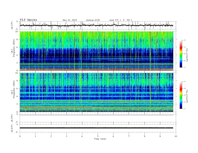This screenshot has width=198, height=153.
Task: Click the "-3" tick on ch.1 colorbar
Action: click(184, 40)
